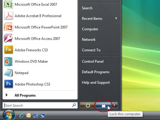Screen dimensions: 160x120
Task: Click the Windows Start orb
Action: [x=9, y=115]
